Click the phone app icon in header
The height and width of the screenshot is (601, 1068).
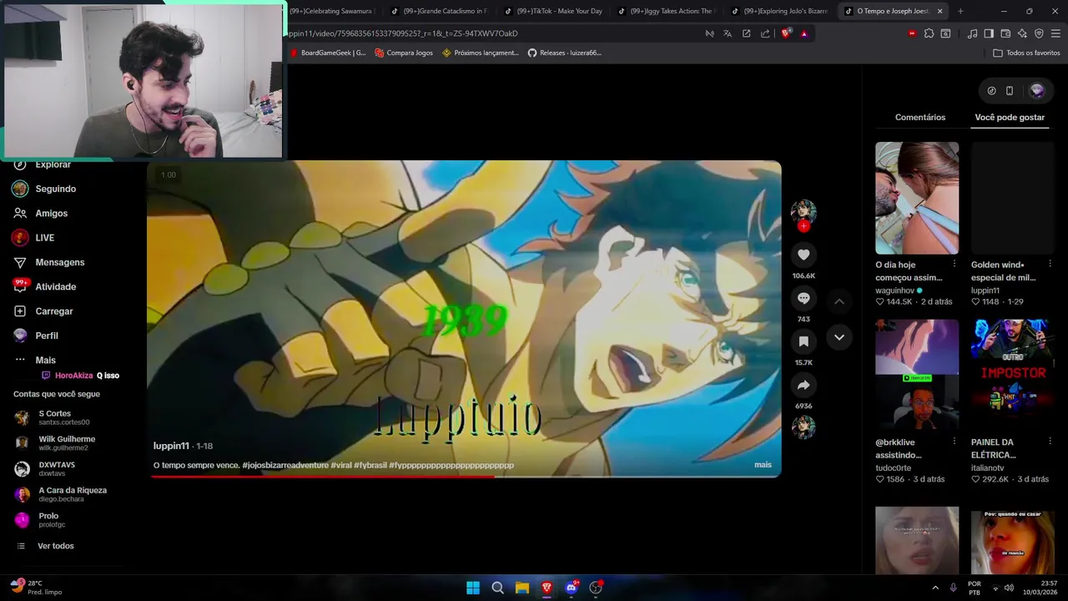coord(1009,91)
